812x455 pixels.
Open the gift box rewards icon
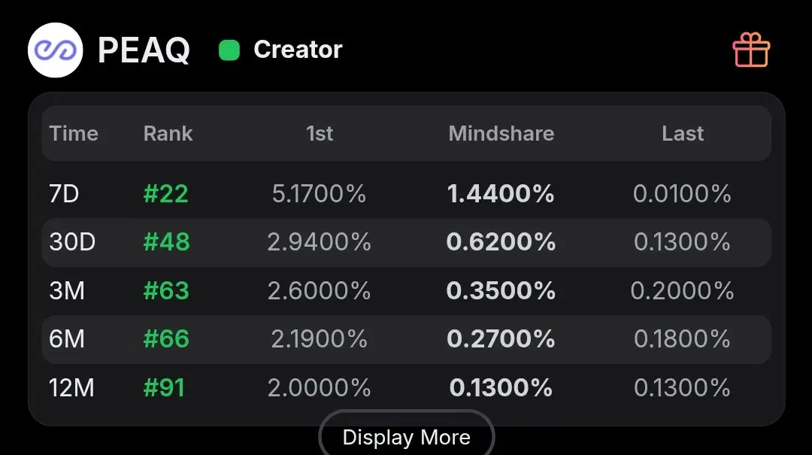[x=751, y=50]
